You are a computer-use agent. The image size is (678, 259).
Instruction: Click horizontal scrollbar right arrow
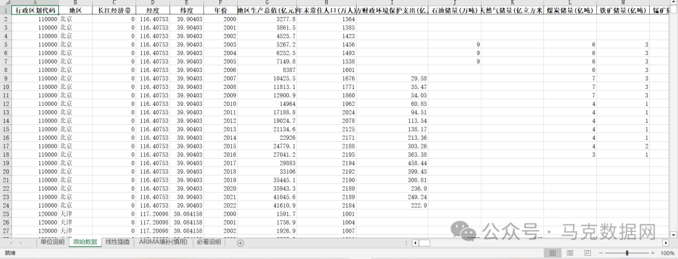665,243
